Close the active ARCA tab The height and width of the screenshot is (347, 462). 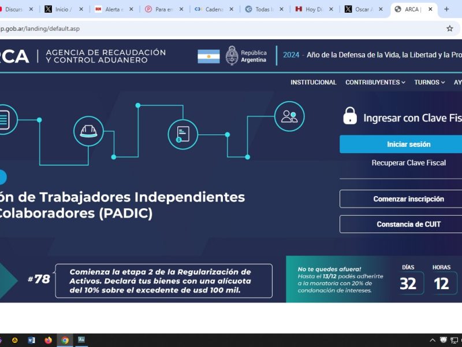point(430,9)
